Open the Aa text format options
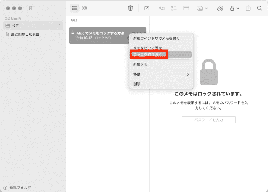Image resolution: width=268 pixels, height=192 pixels. tap(161, 8)
